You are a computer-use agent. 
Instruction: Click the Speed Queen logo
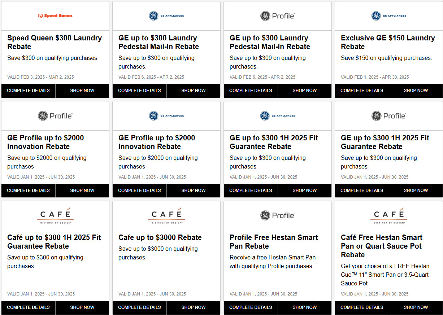(x=55, y=16)
